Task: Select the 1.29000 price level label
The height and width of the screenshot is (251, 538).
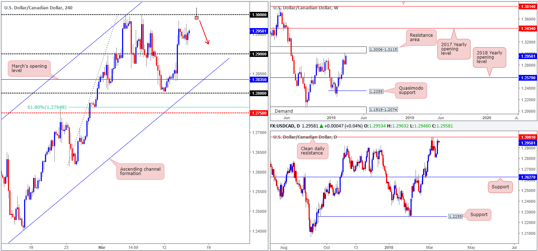Action: tap(259, 54)
